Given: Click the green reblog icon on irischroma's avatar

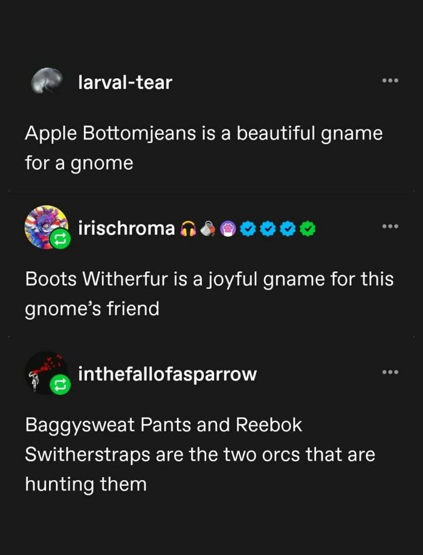Looking at the screenshot, I should [x=60, y=238].
